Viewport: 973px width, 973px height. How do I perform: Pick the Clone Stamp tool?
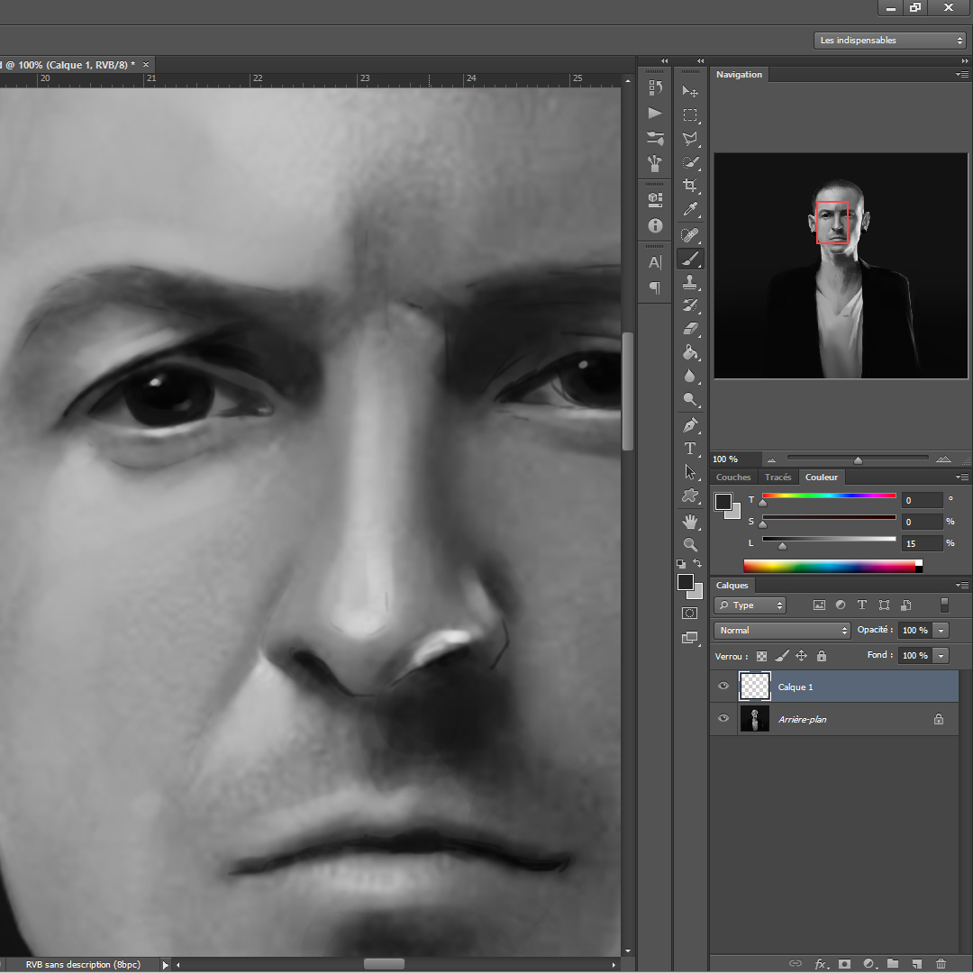(x=690, y=283)
